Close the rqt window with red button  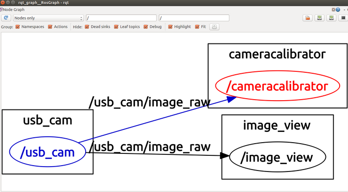tap(2, 2)
